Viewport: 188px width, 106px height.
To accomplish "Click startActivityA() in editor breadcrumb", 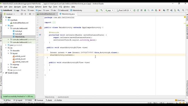I will point(63,97).
